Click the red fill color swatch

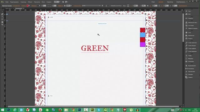pyautogui.click(x=27, y=6)
